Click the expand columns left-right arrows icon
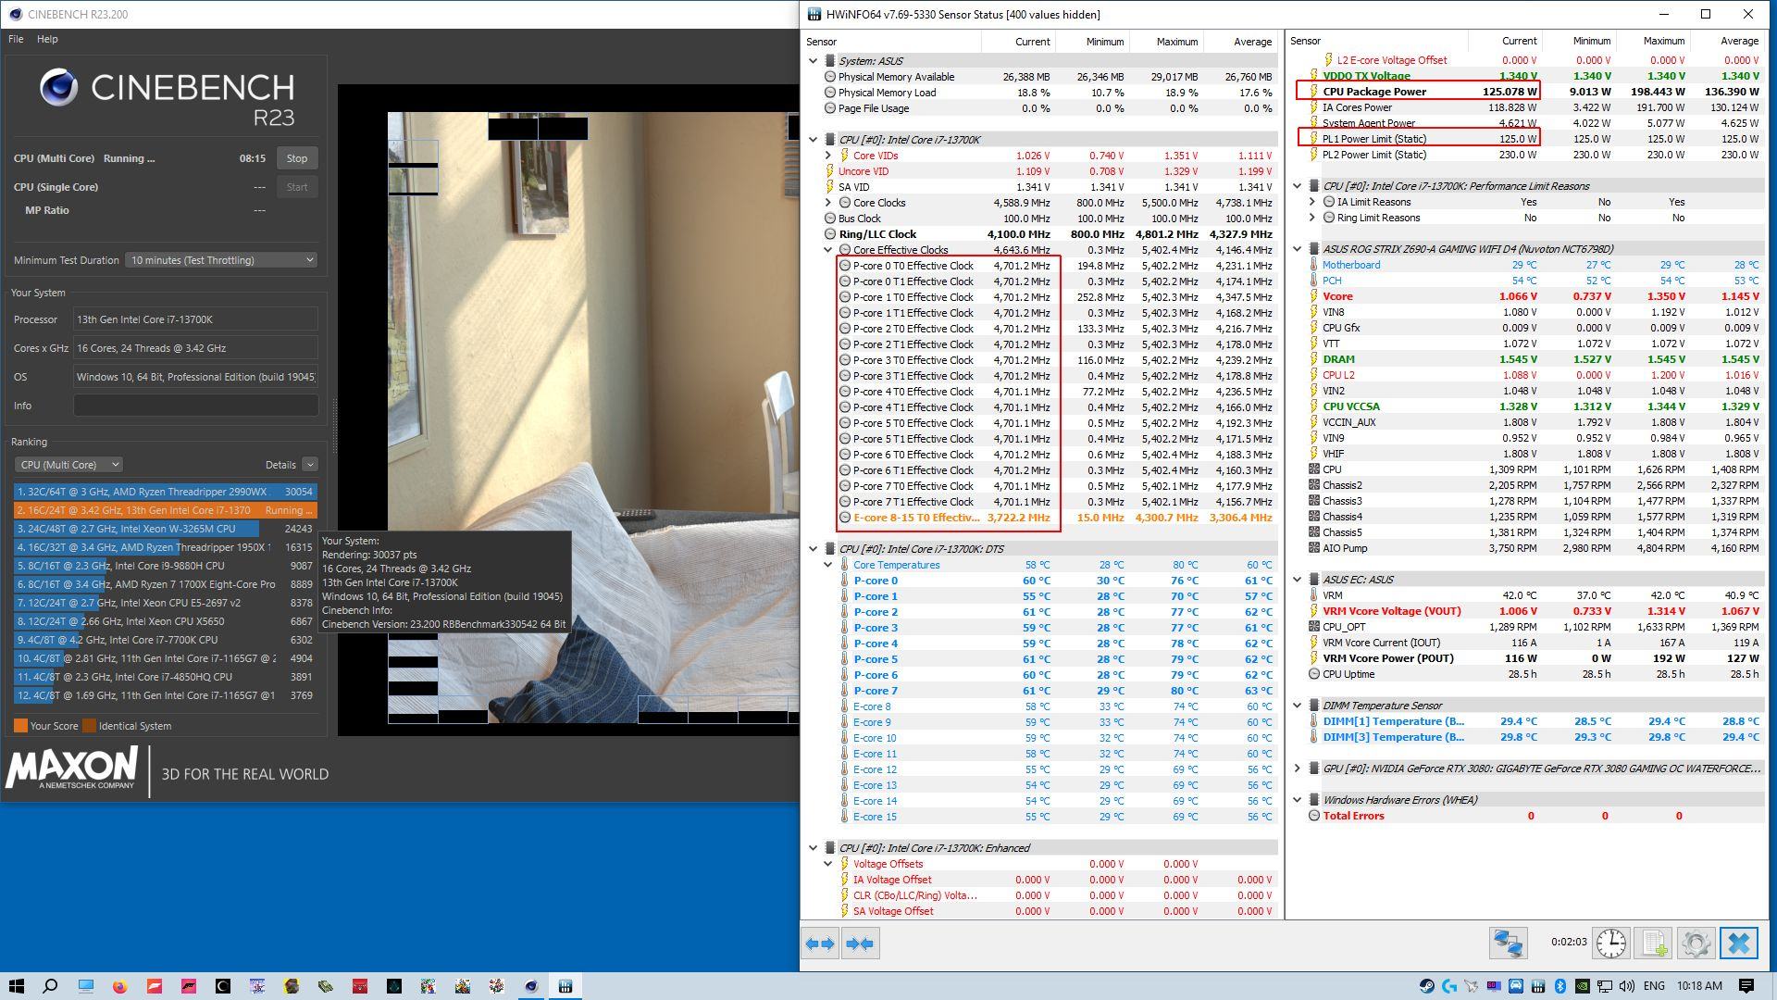This screenshot has width=1777, height=1000. [x=820, y=944]
